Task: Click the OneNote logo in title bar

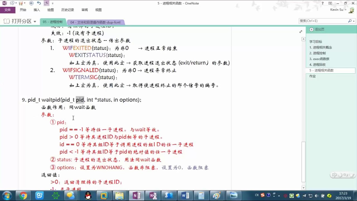Action: 4,3
